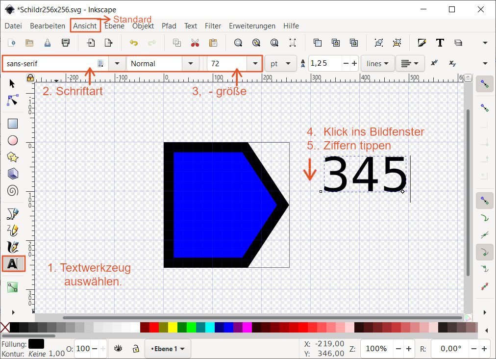Select the Gradient tool
This screenshot has height=359, width=496.
click(13, 287)
